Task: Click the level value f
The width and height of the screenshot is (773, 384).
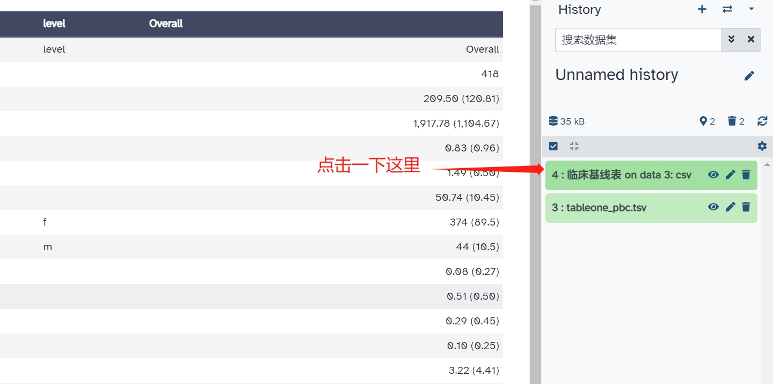Action: pos(45,222)
